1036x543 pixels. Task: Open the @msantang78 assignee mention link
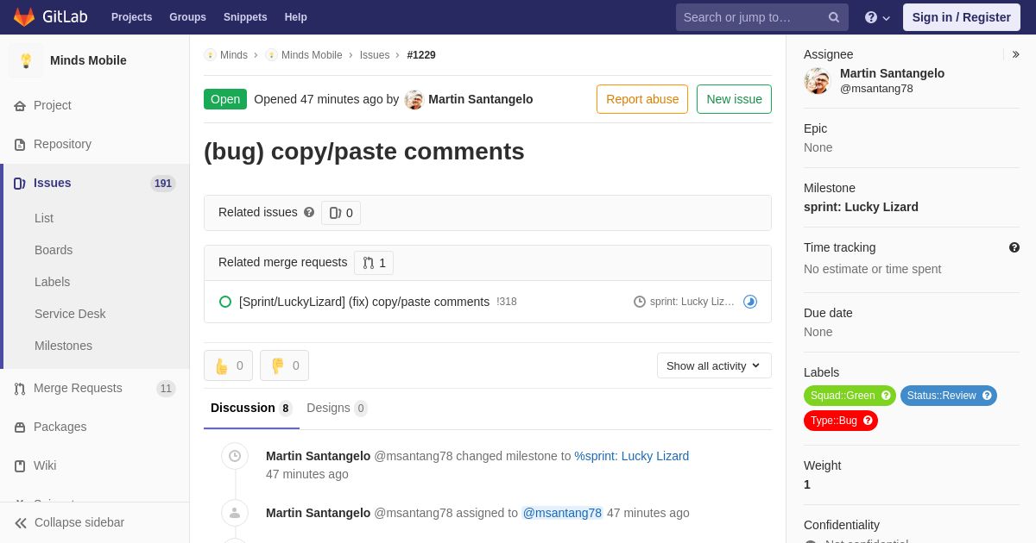pos(562,513)
